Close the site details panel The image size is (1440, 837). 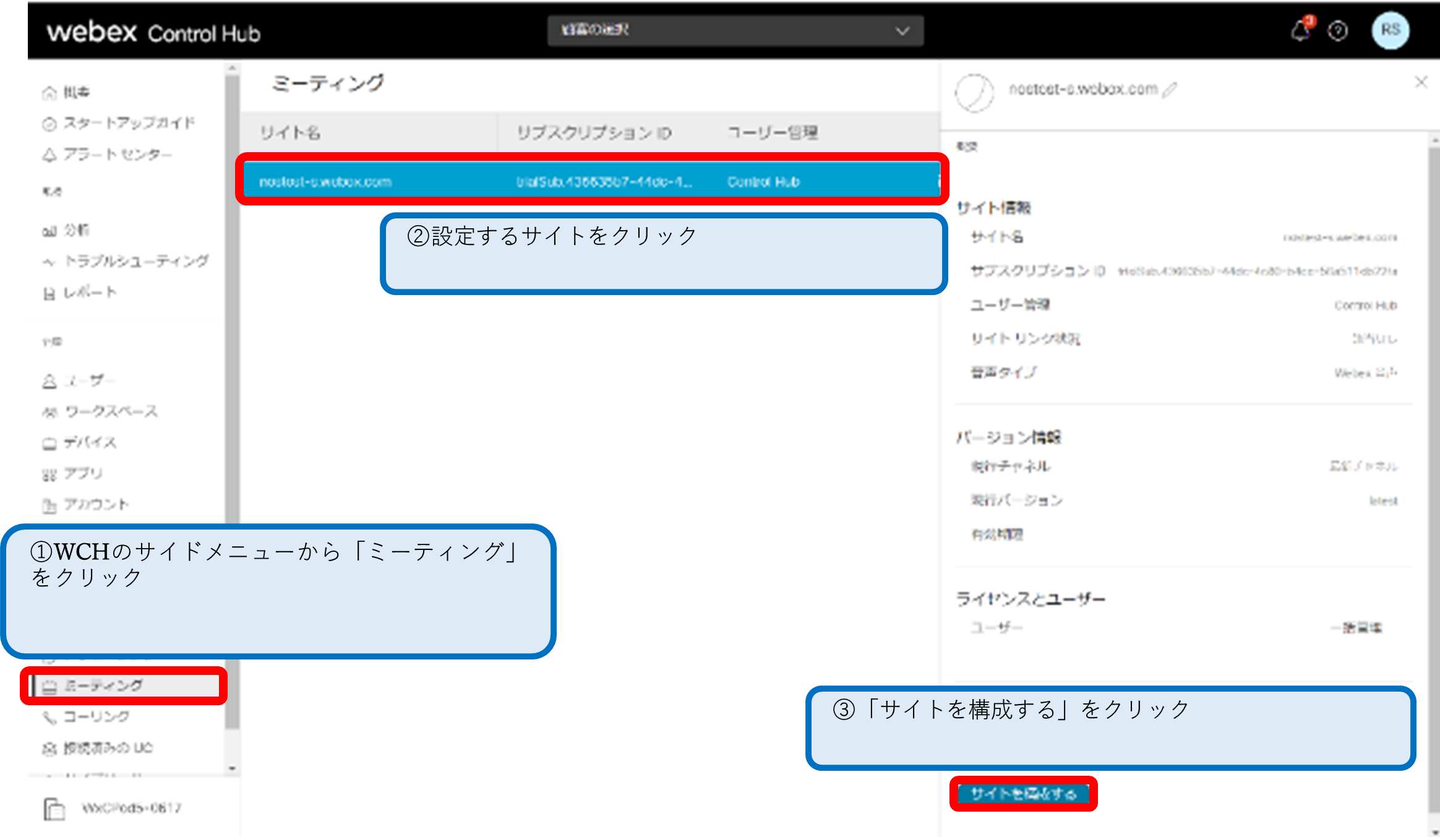click(x=1421, y=82)
